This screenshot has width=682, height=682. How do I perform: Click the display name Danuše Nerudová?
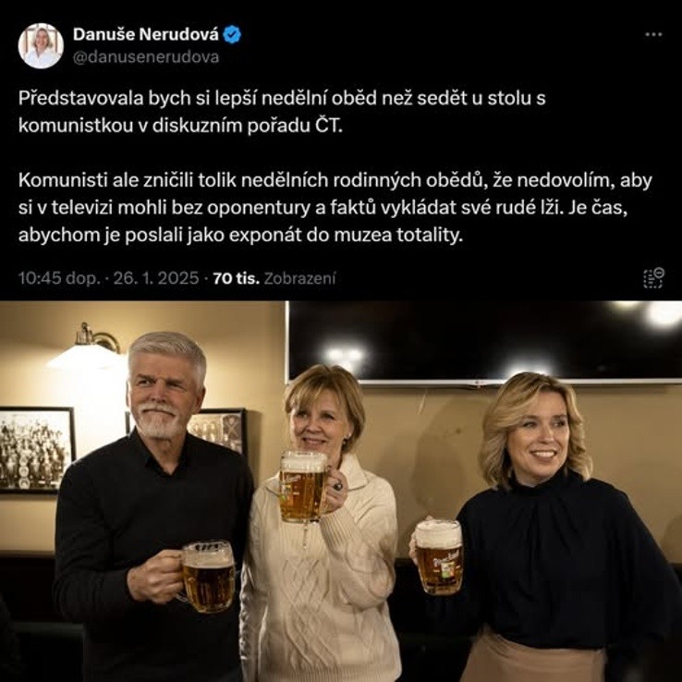click(x=146, y=34)
